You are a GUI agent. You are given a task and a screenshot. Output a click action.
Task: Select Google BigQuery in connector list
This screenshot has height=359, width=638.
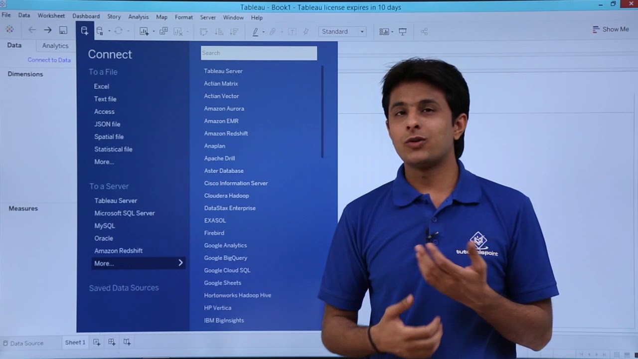[x=225, y=258]
